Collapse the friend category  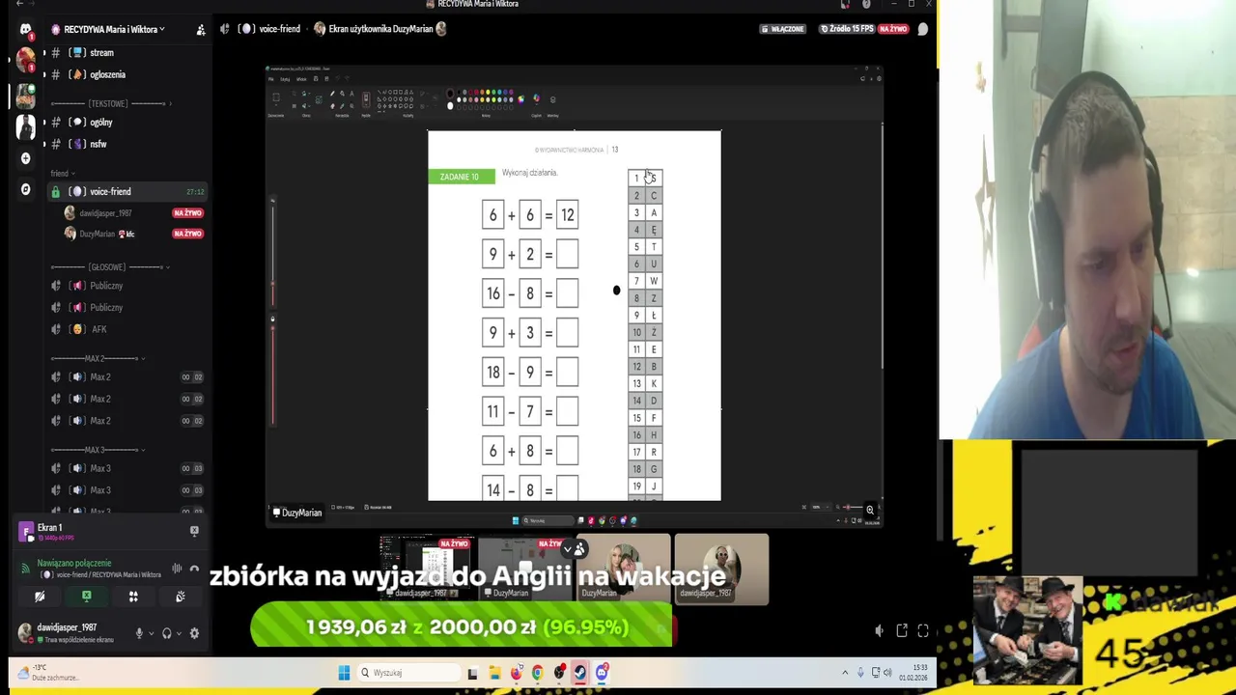coord(63,174)
